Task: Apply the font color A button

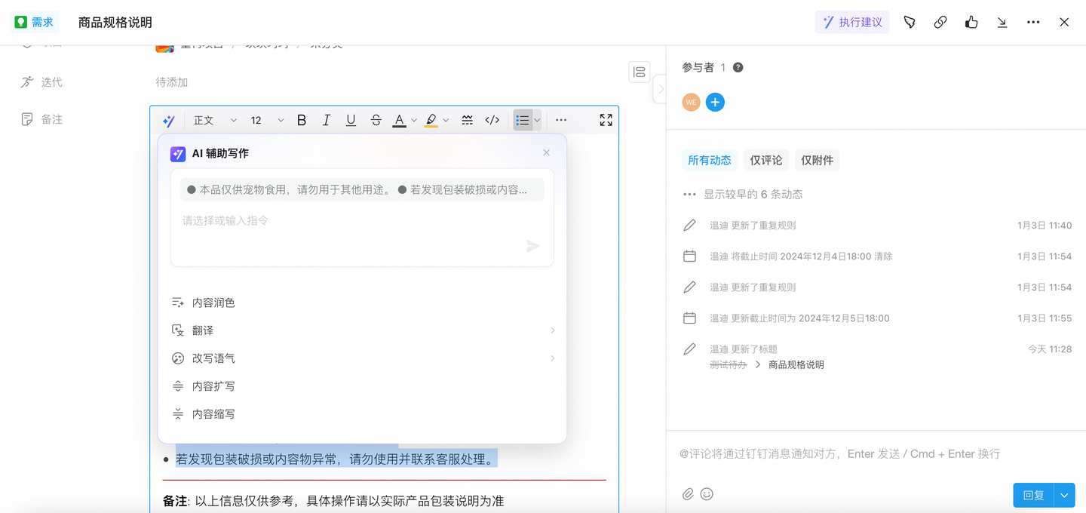Action: coord(400,120)
